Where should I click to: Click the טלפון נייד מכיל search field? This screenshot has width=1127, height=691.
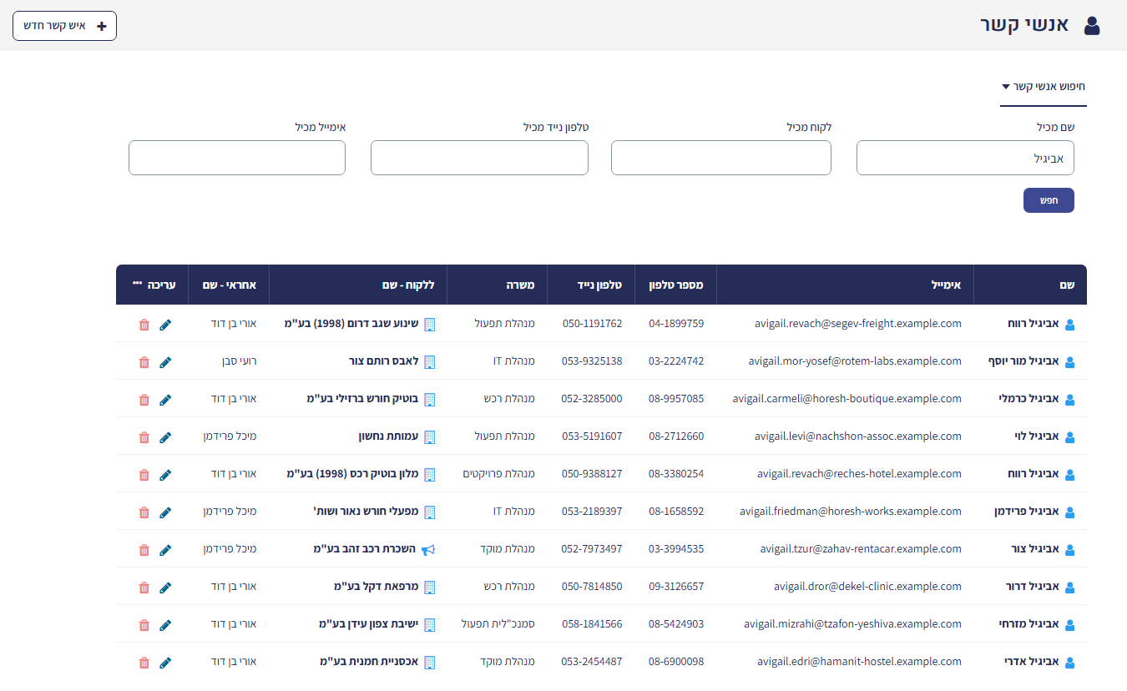[x=479, y=158]
